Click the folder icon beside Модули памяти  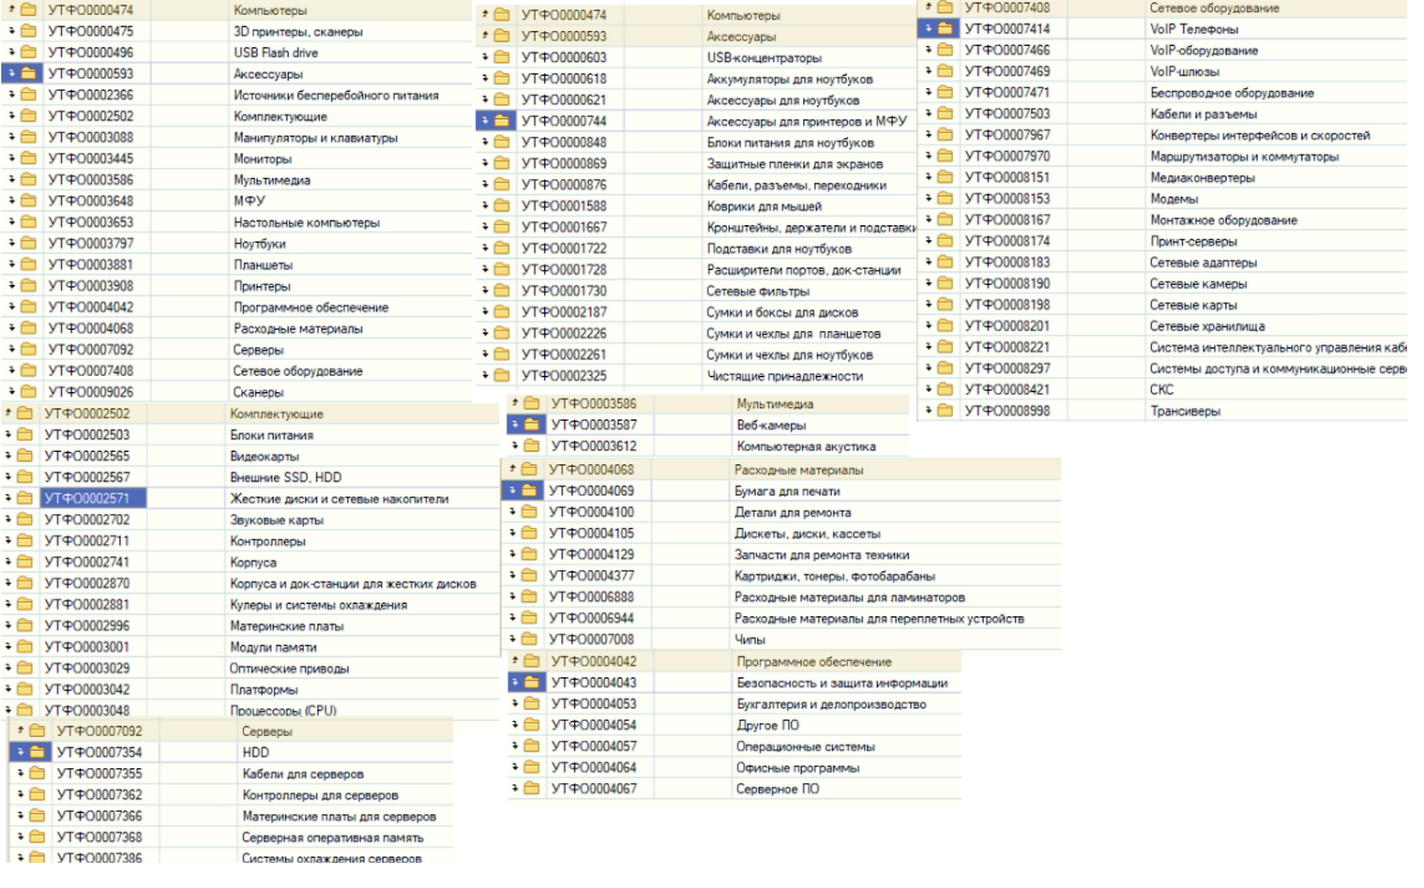pos(24,647)
